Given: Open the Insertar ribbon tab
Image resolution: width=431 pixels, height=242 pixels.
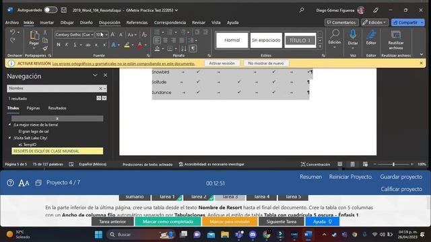Looking at the screenshot, I should tap(46, 22).
